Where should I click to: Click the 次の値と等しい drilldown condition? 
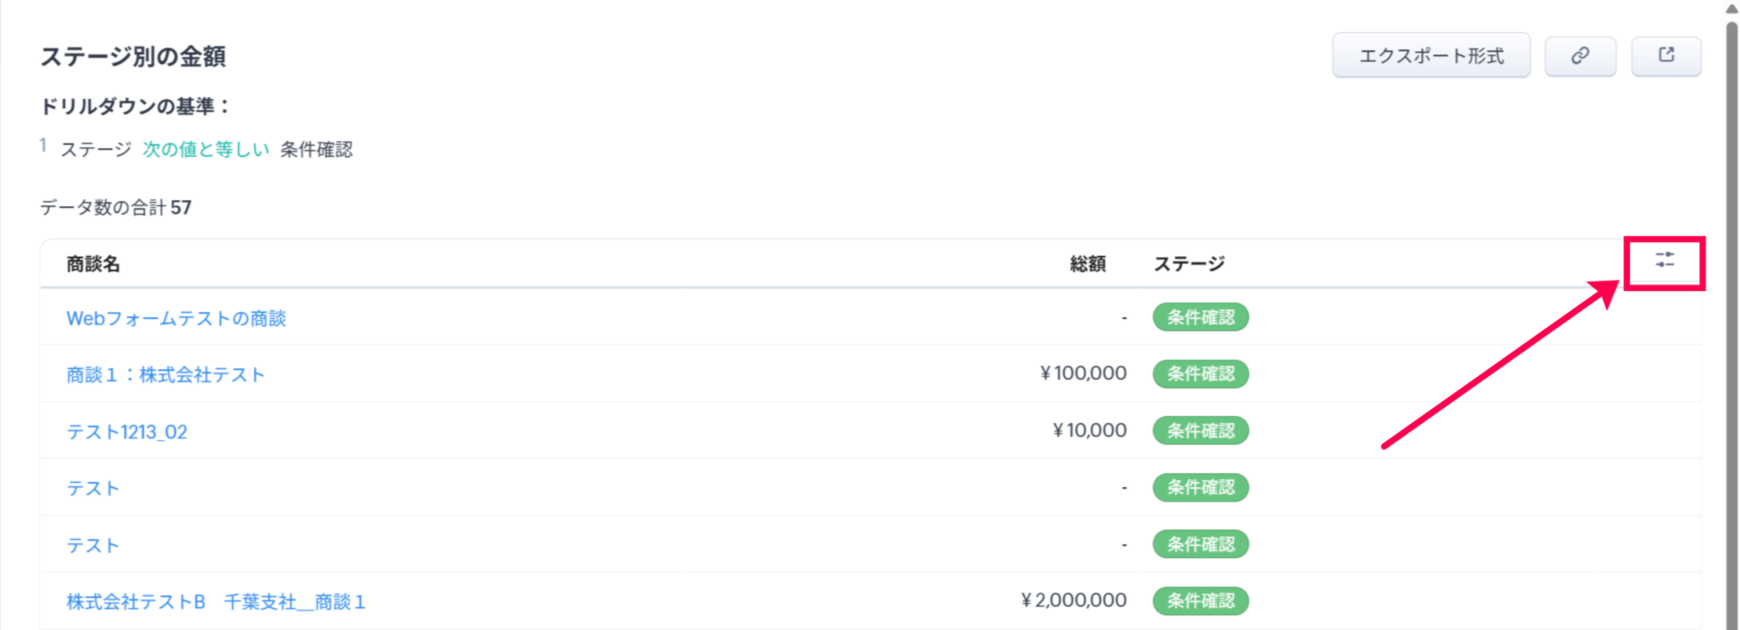pos(206,150)
